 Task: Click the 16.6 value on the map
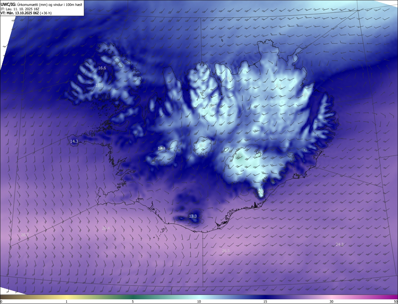tap(102, 68)
